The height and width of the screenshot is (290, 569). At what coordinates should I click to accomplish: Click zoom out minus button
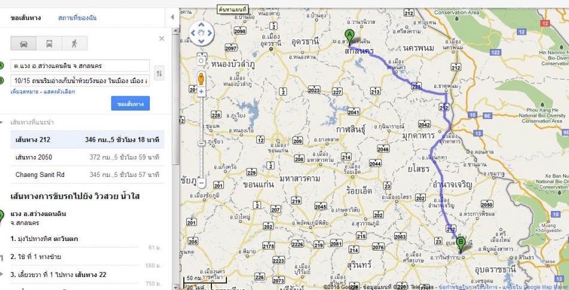(201, 182)
